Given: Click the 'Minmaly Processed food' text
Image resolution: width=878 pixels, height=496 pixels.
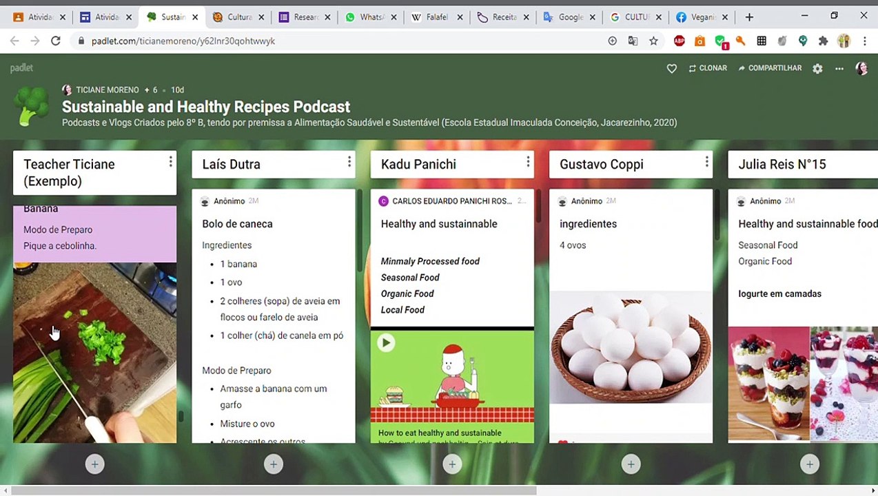Looking at the screenshot, I should click(430, 261).
